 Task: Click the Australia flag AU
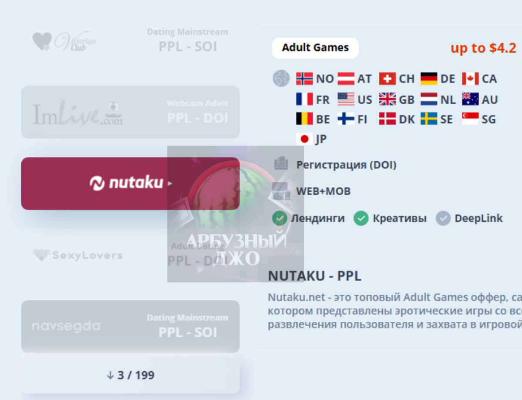click(470, 99)
